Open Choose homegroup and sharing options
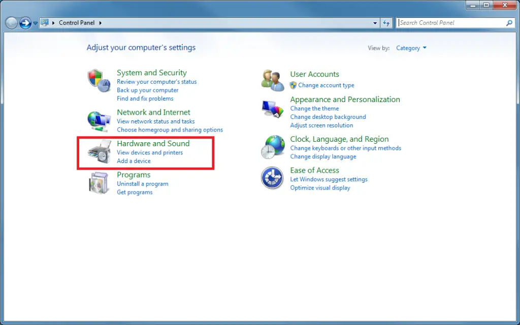The height and width of the screenshot is (325, 520). point(170,129)
